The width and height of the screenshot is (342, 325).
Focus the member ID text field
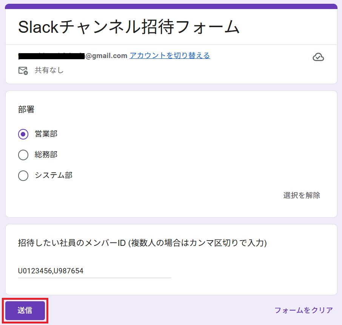tap(95, 271)
